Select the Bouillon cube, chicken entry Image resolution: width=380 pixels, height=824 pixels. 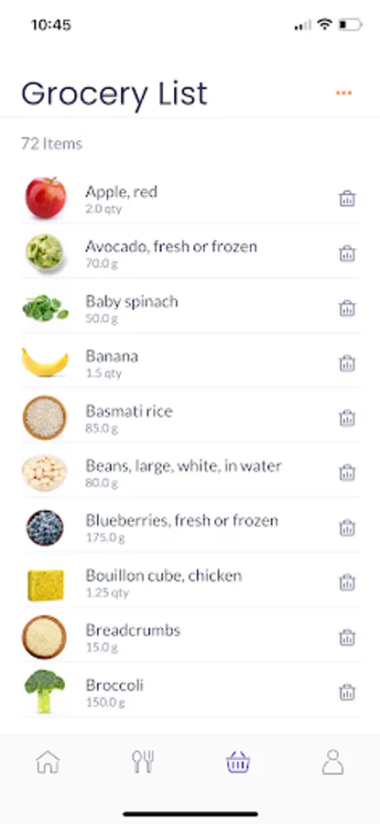pyautogui.click(x=190, y=582)
